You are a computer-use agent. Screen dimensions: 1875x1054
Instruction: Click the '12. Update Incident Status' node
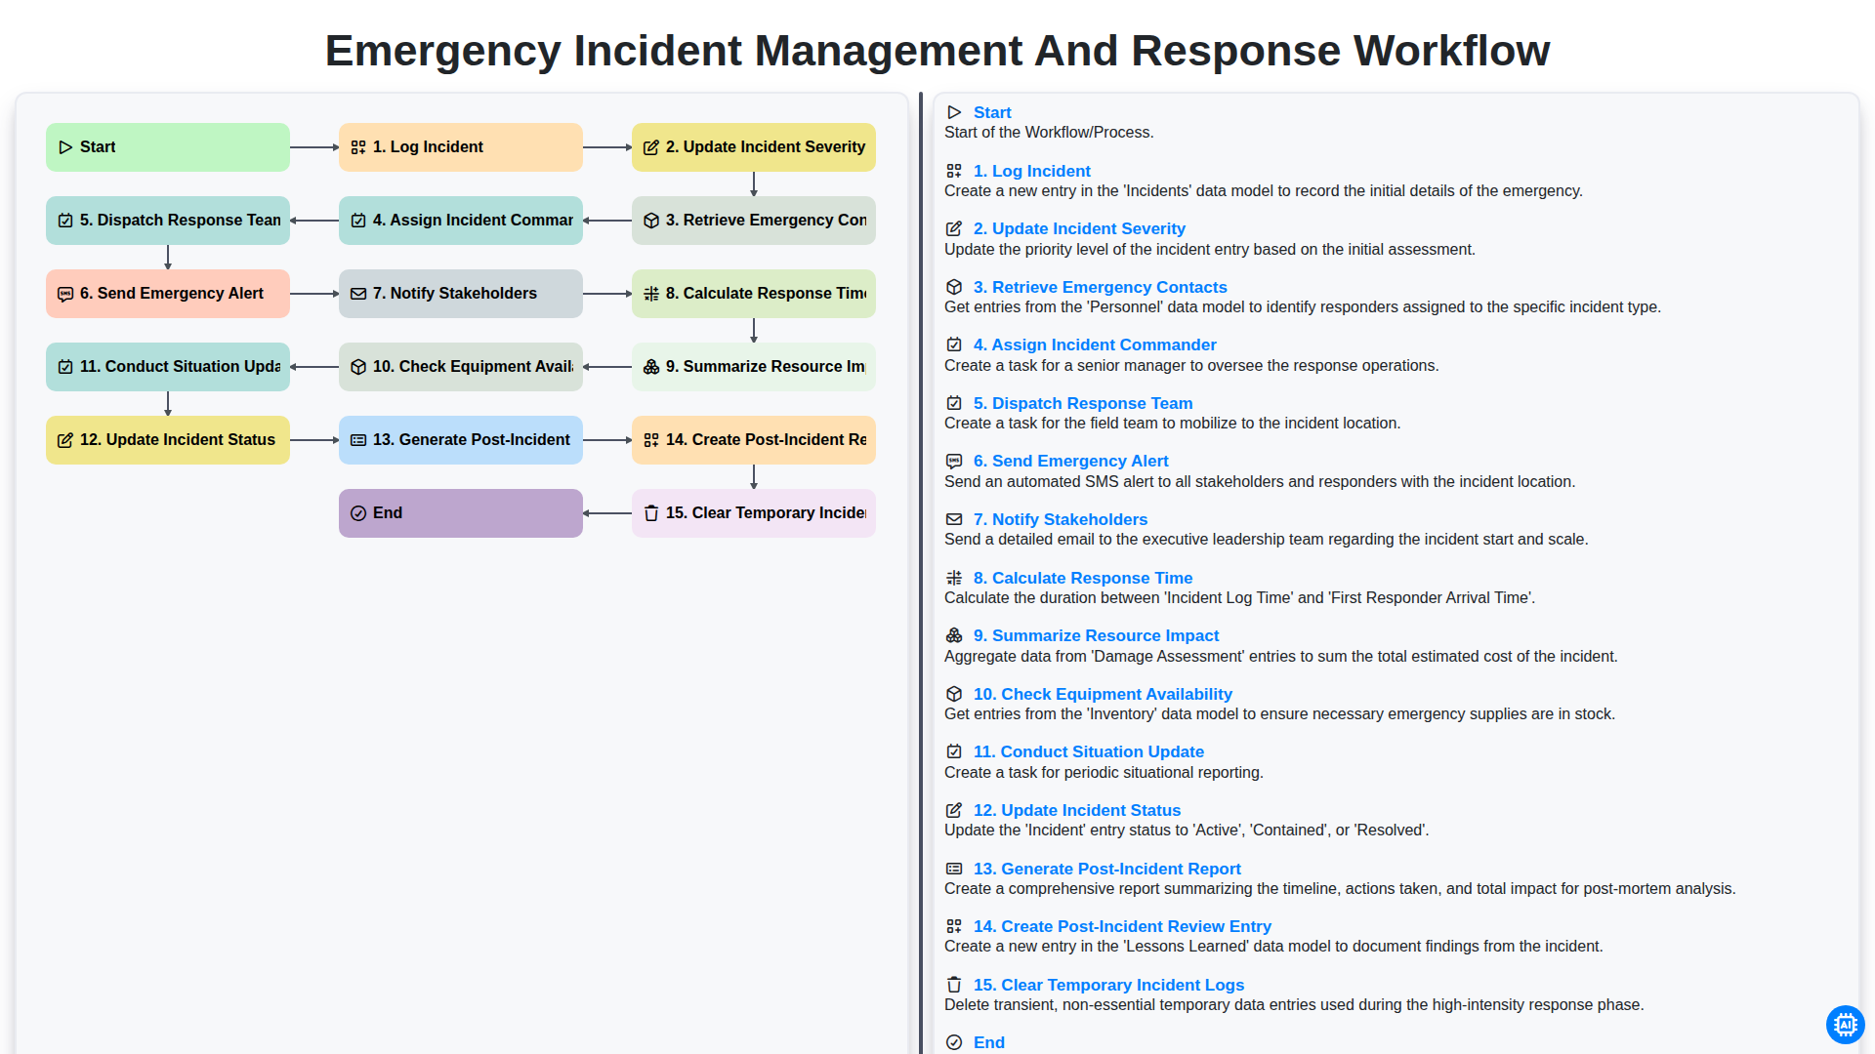(x=168, y=440)
